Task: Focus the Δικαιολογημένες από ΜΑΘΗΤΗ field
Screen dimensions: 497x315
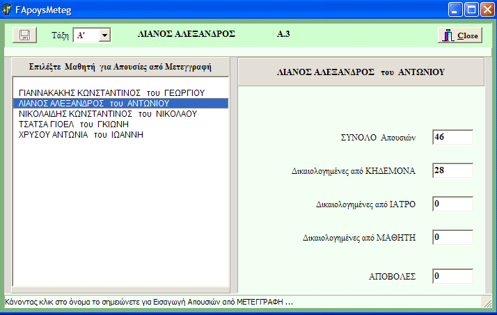Action: pos(452,237)
